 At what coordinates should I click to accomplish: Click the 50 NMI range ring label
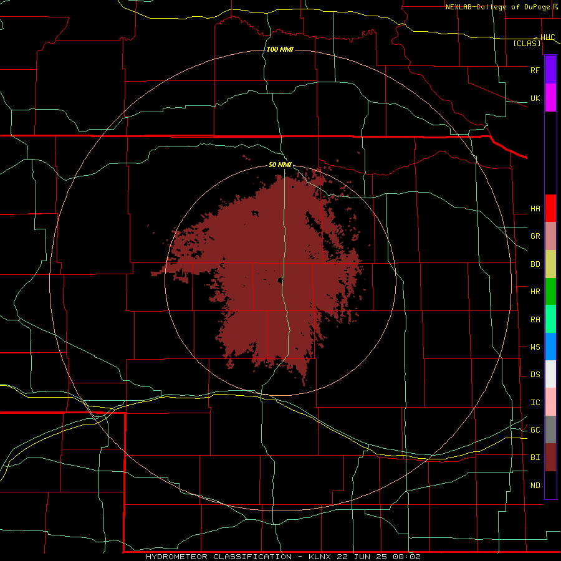pos(280,165)
